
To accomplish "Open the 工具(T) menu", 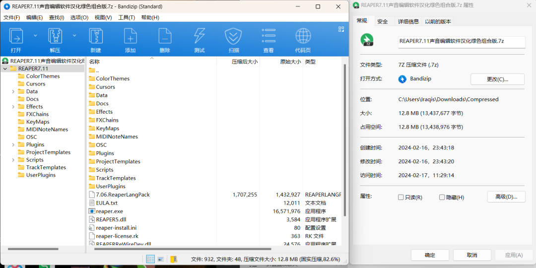I will coord(127,17).
